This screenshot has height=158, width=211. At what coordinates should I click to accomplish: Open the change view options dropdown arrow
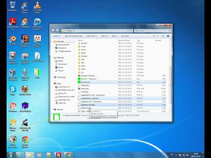[x=157, y=36]
